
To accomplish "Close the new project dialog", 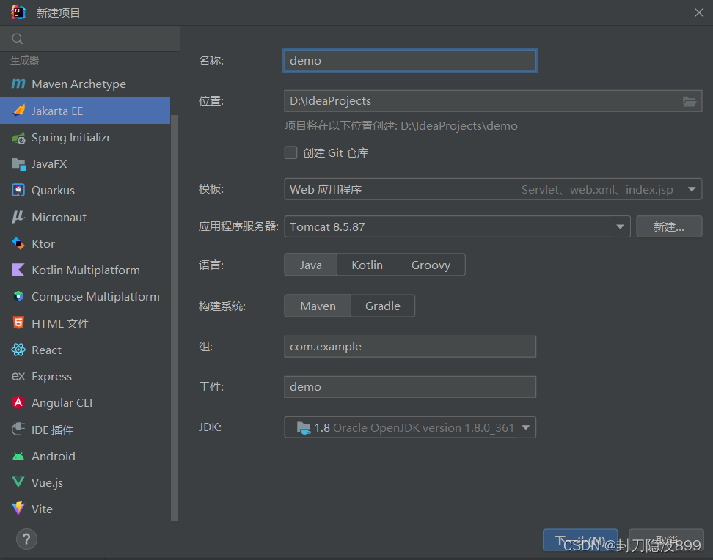I will [x=699, y=12].
